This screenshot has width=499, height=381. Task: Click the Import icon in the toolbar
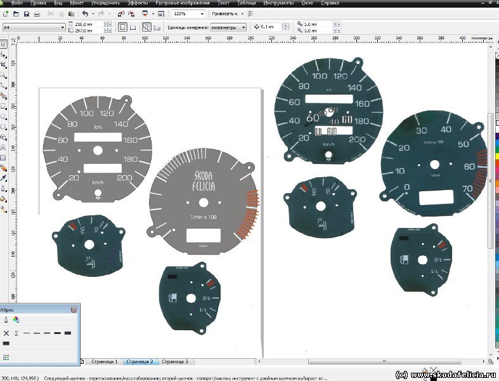coord(121,14)
